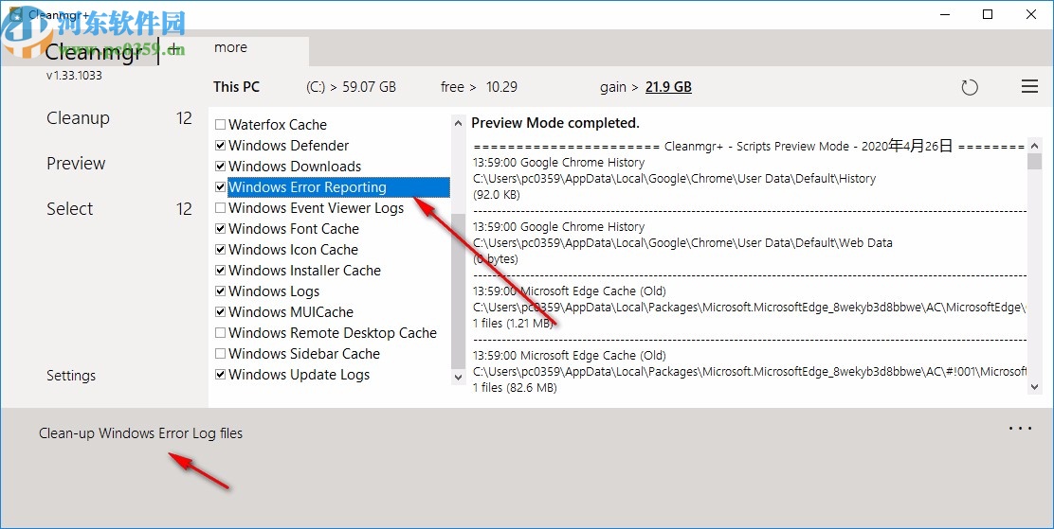Select the Windows Event Viewer Logs item

tap(316, 208)
